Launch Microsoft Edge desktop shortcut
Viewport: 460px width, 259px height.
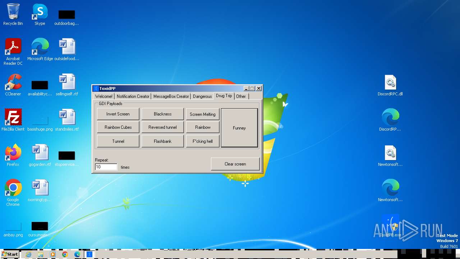(40, 50)
